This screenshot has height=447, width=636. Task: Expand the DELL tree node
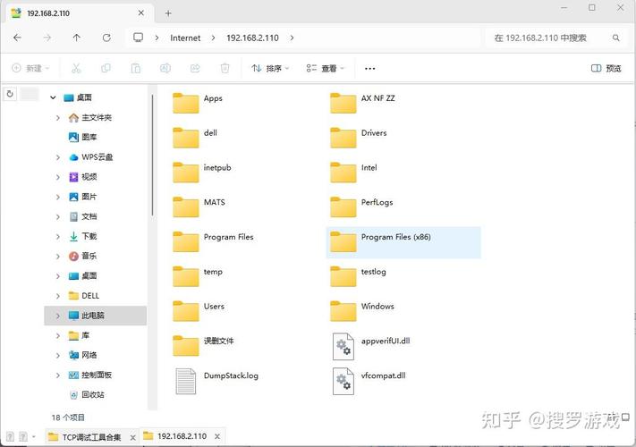[x=57, y=295]
